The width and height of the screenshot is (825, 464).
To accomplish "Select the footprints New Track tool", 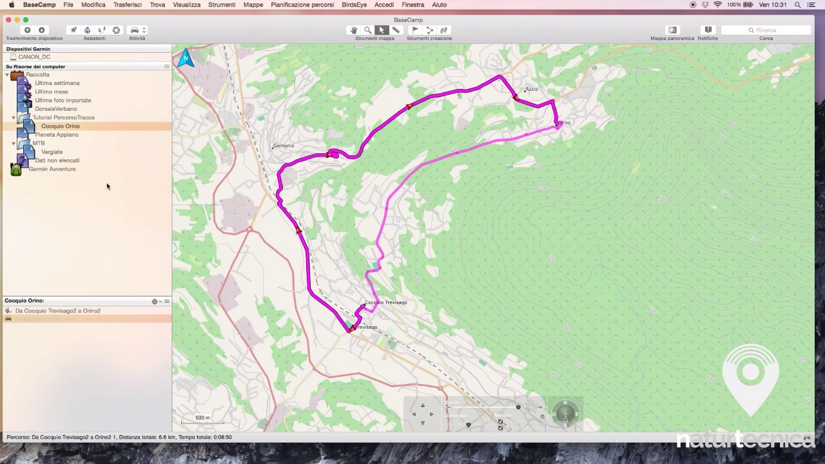I will point(443,30).
